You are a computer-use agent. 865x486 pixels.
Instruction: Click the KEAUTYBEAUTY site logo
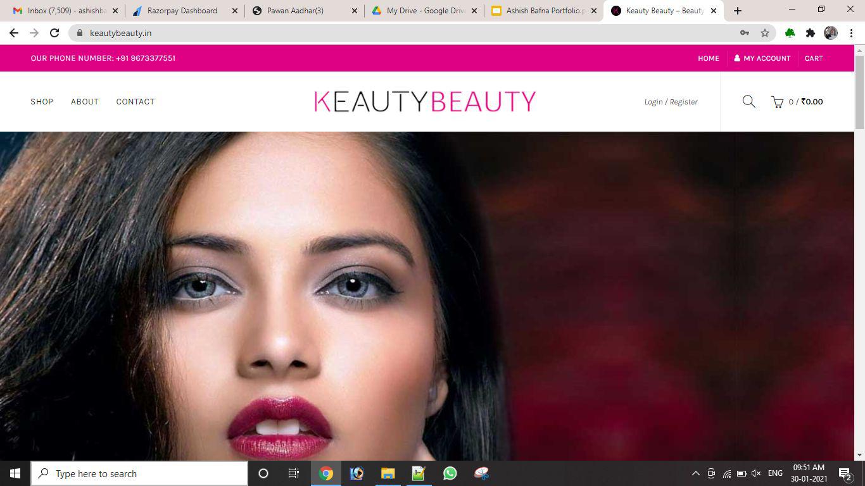[425, 101]
